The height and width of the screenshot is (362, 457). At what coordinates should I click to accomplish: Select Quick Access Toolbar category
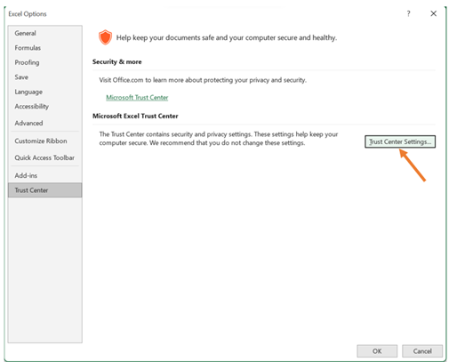tap(45, 157)
